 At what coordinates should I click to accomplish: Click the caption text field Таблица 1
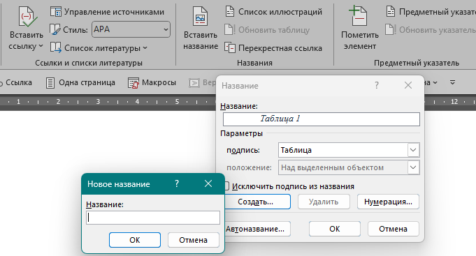pos(322,119)
